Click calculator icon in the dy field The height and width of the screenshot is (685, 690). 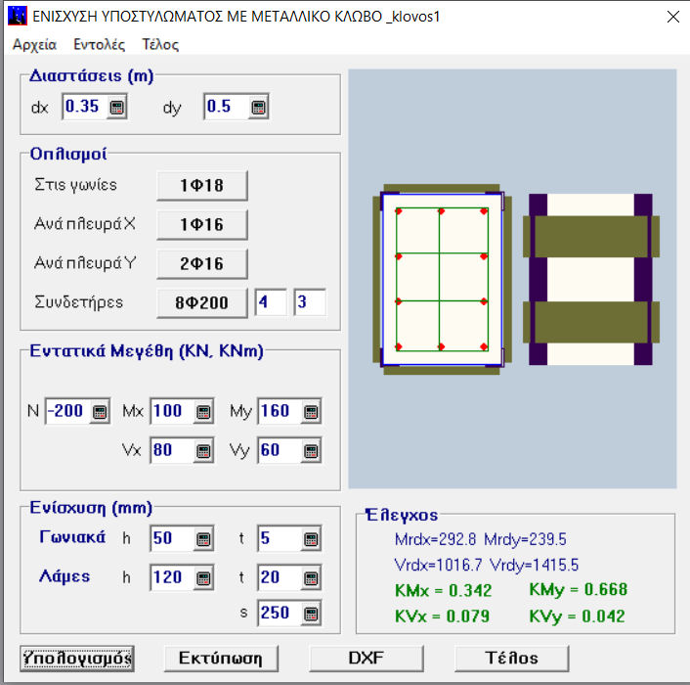click(257, 108)
